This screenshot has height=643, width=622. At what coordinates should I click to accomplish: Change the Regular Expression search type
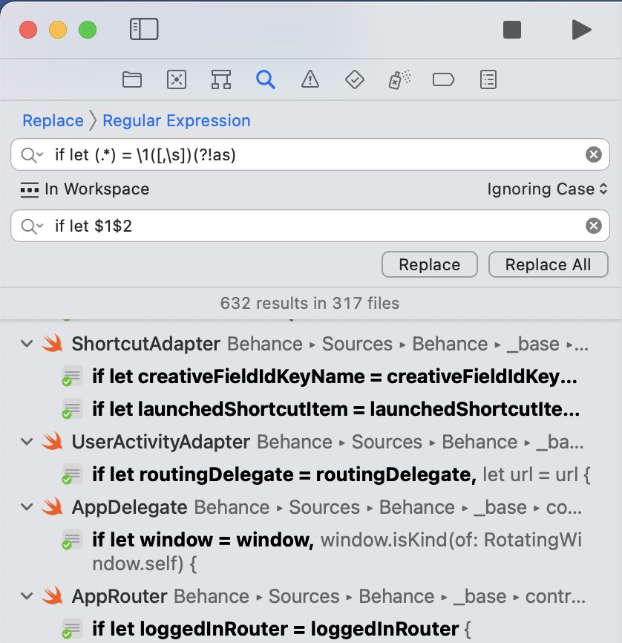[x=177, y=120]
